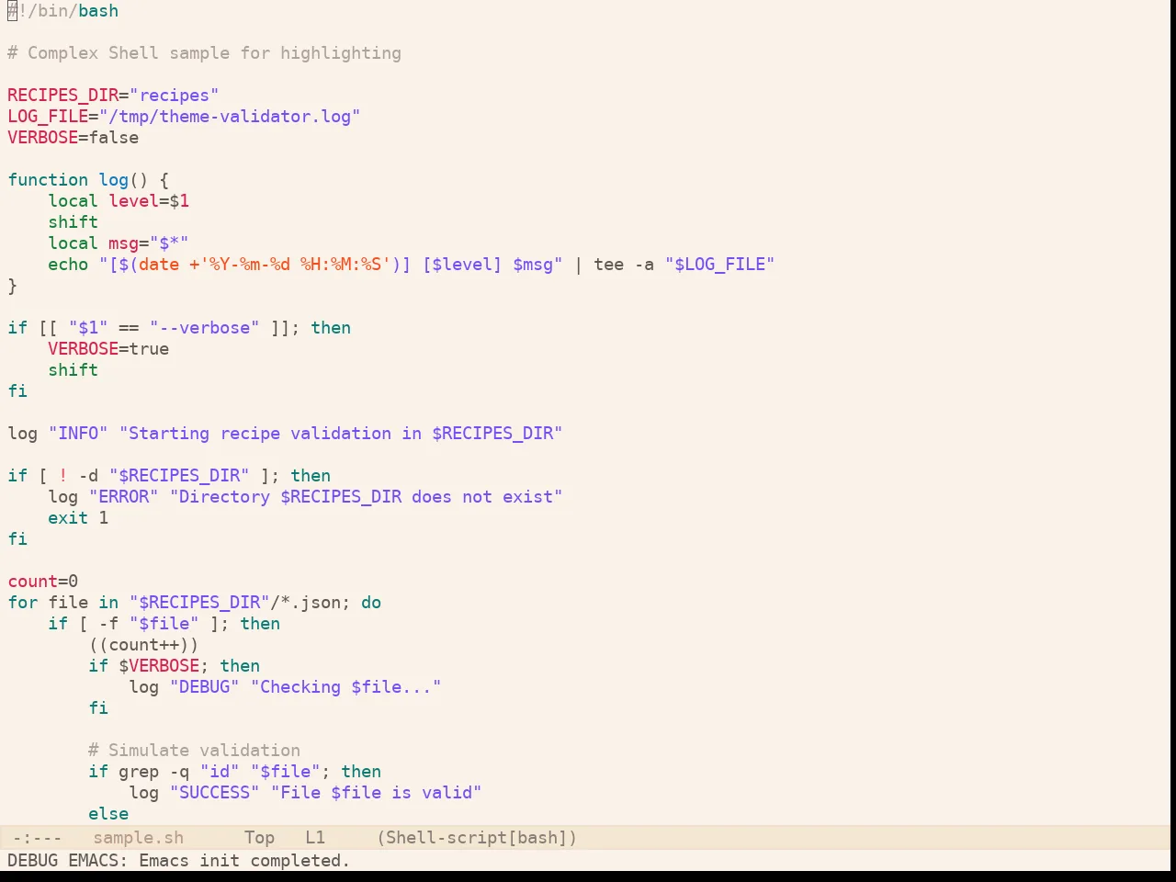Click the 'grep -q "id"' command

click(x=179, y=772)
